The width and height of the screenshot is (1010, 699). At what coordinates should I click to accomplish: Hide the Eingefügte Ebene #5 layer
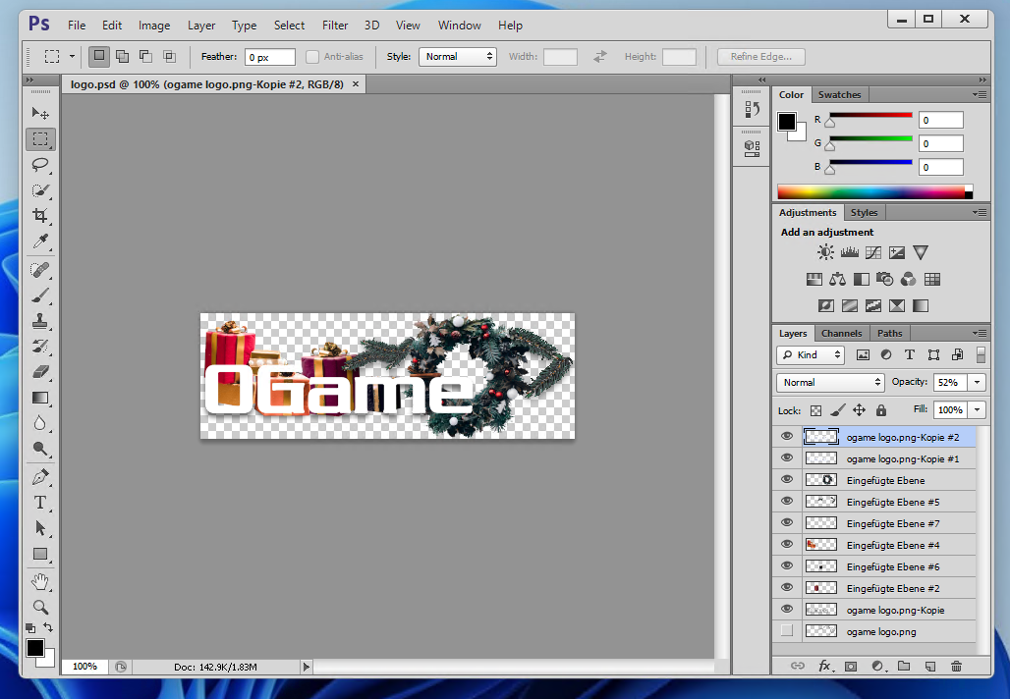coord(787,502)
